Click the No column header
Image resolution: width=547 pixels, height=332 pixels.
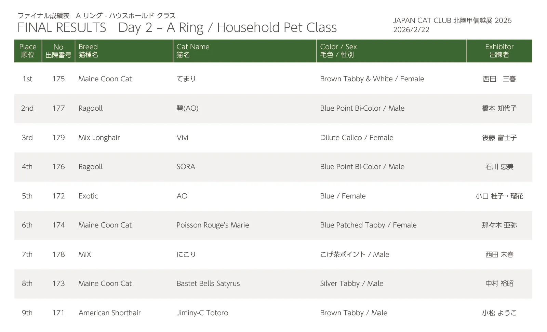[x=58, y=51]
